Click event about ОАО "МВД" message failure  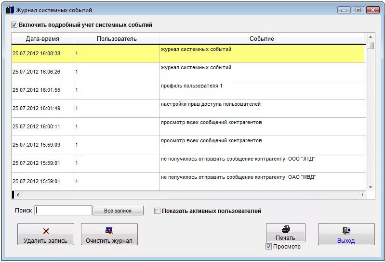pyautogui.click(x=239, y=177)
